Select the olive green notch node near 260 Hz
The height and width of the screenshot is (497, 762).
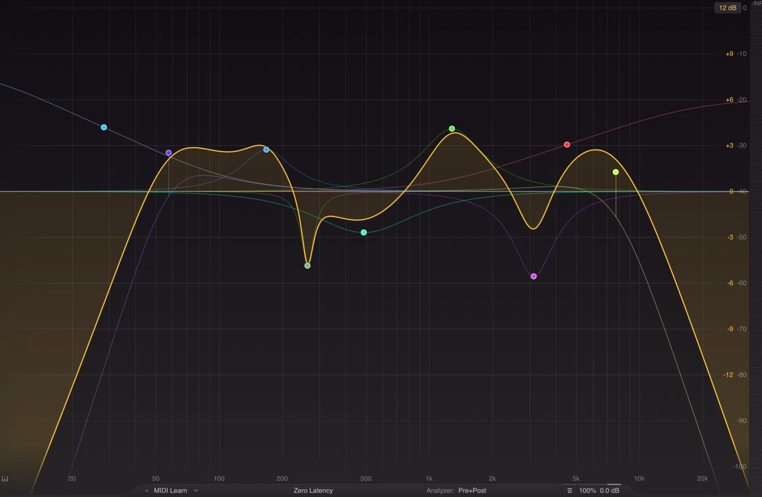tap(307, 266)
